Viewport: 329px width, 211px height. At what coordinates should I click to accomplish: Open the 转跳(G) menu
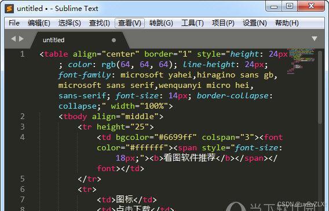tap(161, 23)
